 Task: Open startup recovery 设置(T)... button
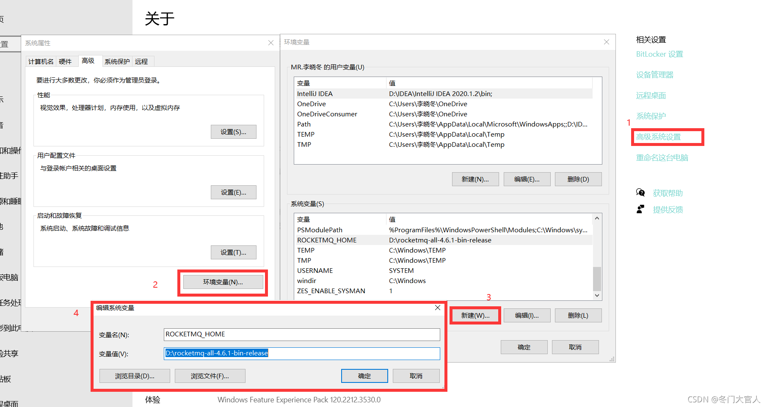click(x=234, y=253)
